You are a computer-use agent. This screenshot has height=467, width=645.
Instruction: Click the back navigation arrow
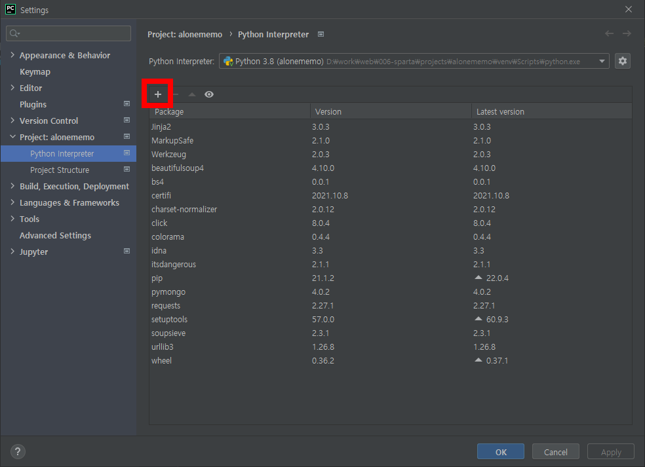[x=609, y=33]
